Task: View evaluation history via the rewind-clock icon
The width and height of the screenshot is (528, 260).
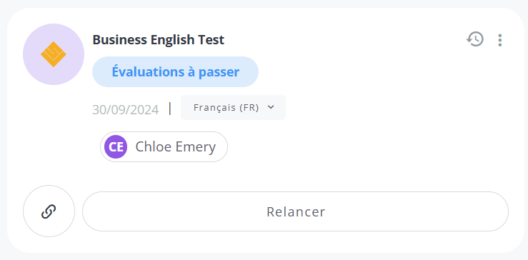Action: point(475,39)
